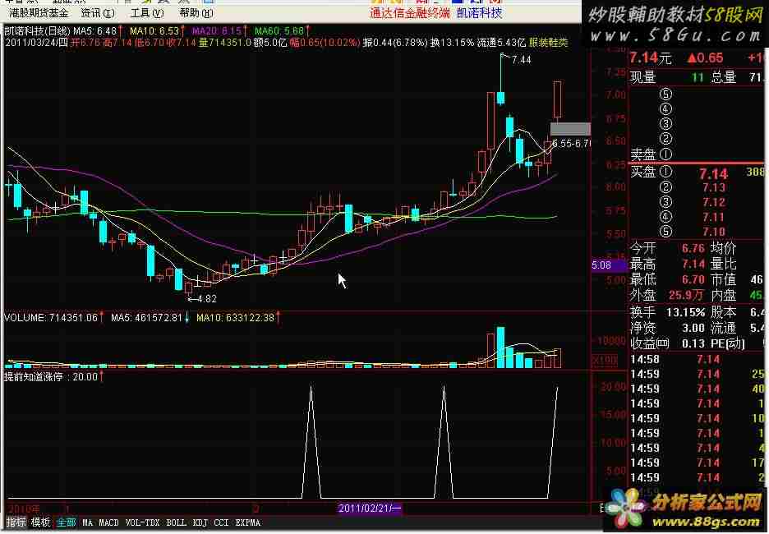Click the 今开 6.76 value
The image size is (769, 534).
click(693, 248)
